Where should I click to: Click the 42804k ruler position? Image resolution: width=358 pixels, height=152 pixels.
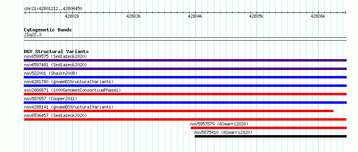click(x=195, y=16)
